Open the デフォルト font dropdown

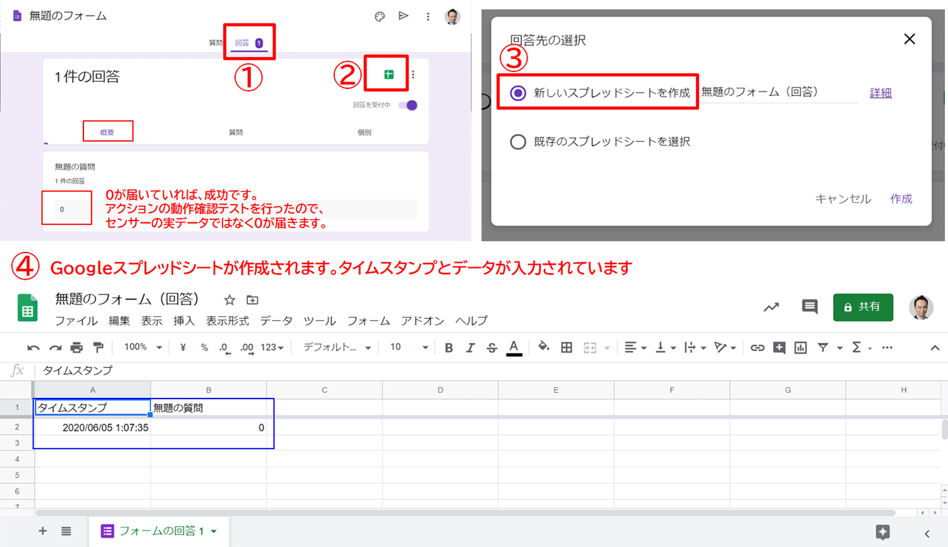[x=337, y=347]
